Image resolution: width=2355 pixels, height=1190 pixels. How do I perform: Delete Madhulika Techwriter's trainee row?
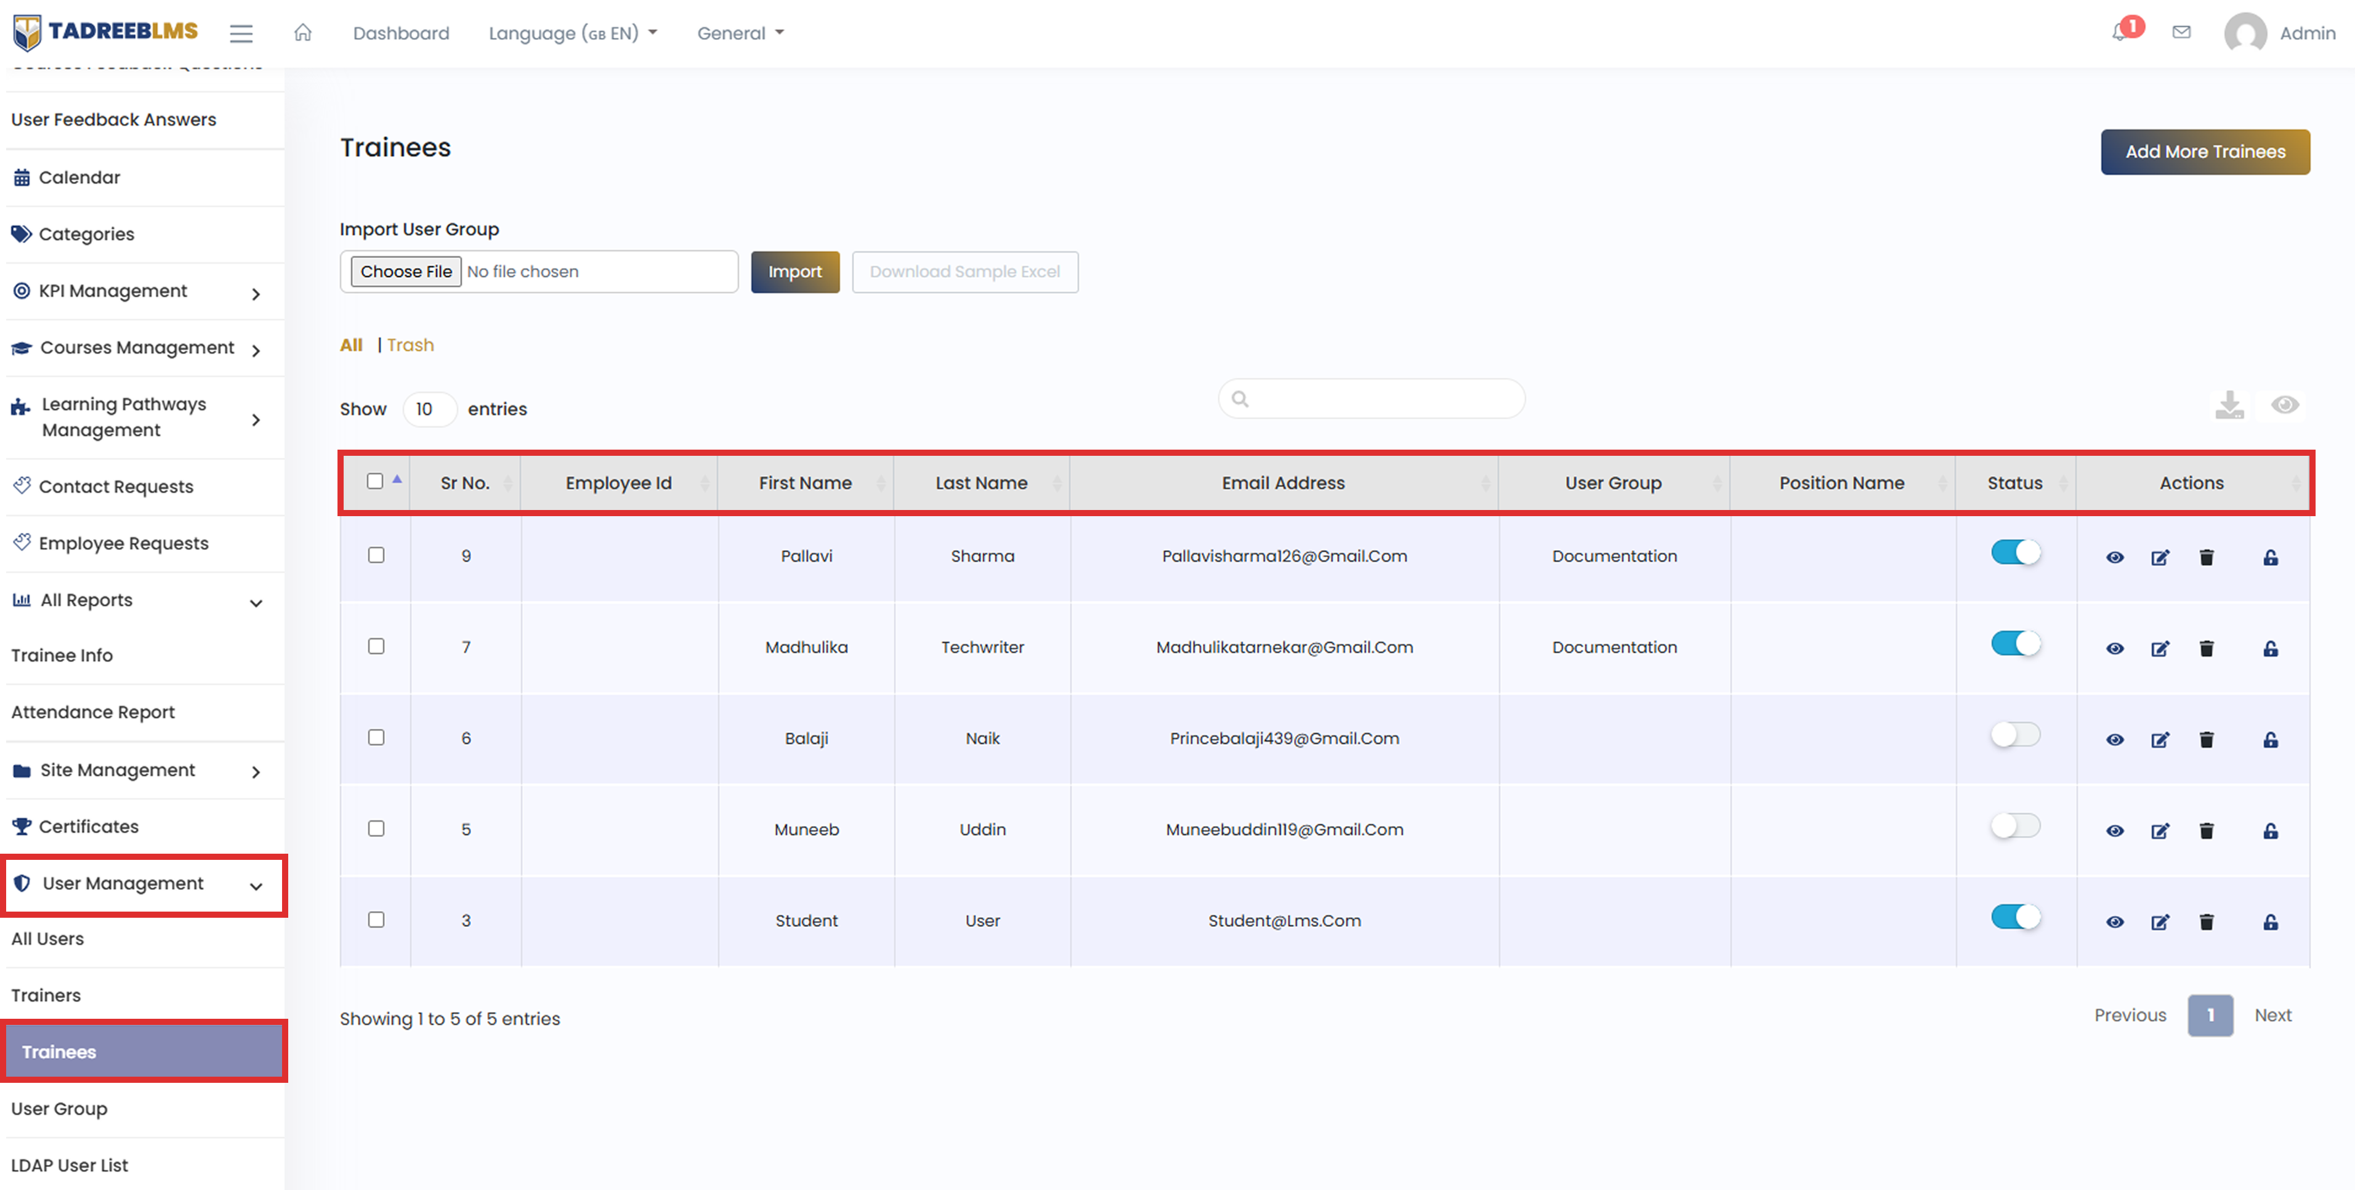(x=2206, y=649)
